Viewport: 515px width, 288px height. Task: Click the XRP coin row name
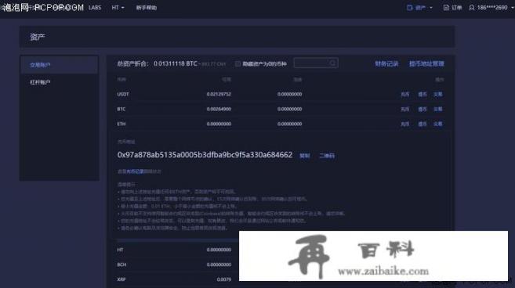[x=121, y=279]
